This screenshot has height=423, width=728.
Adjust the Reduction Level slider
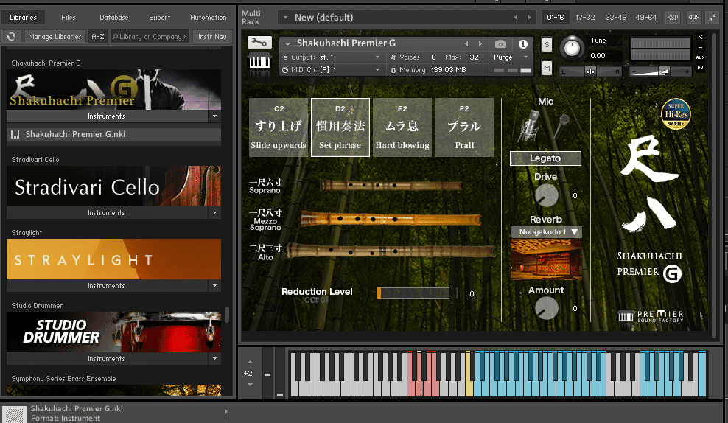413,293
